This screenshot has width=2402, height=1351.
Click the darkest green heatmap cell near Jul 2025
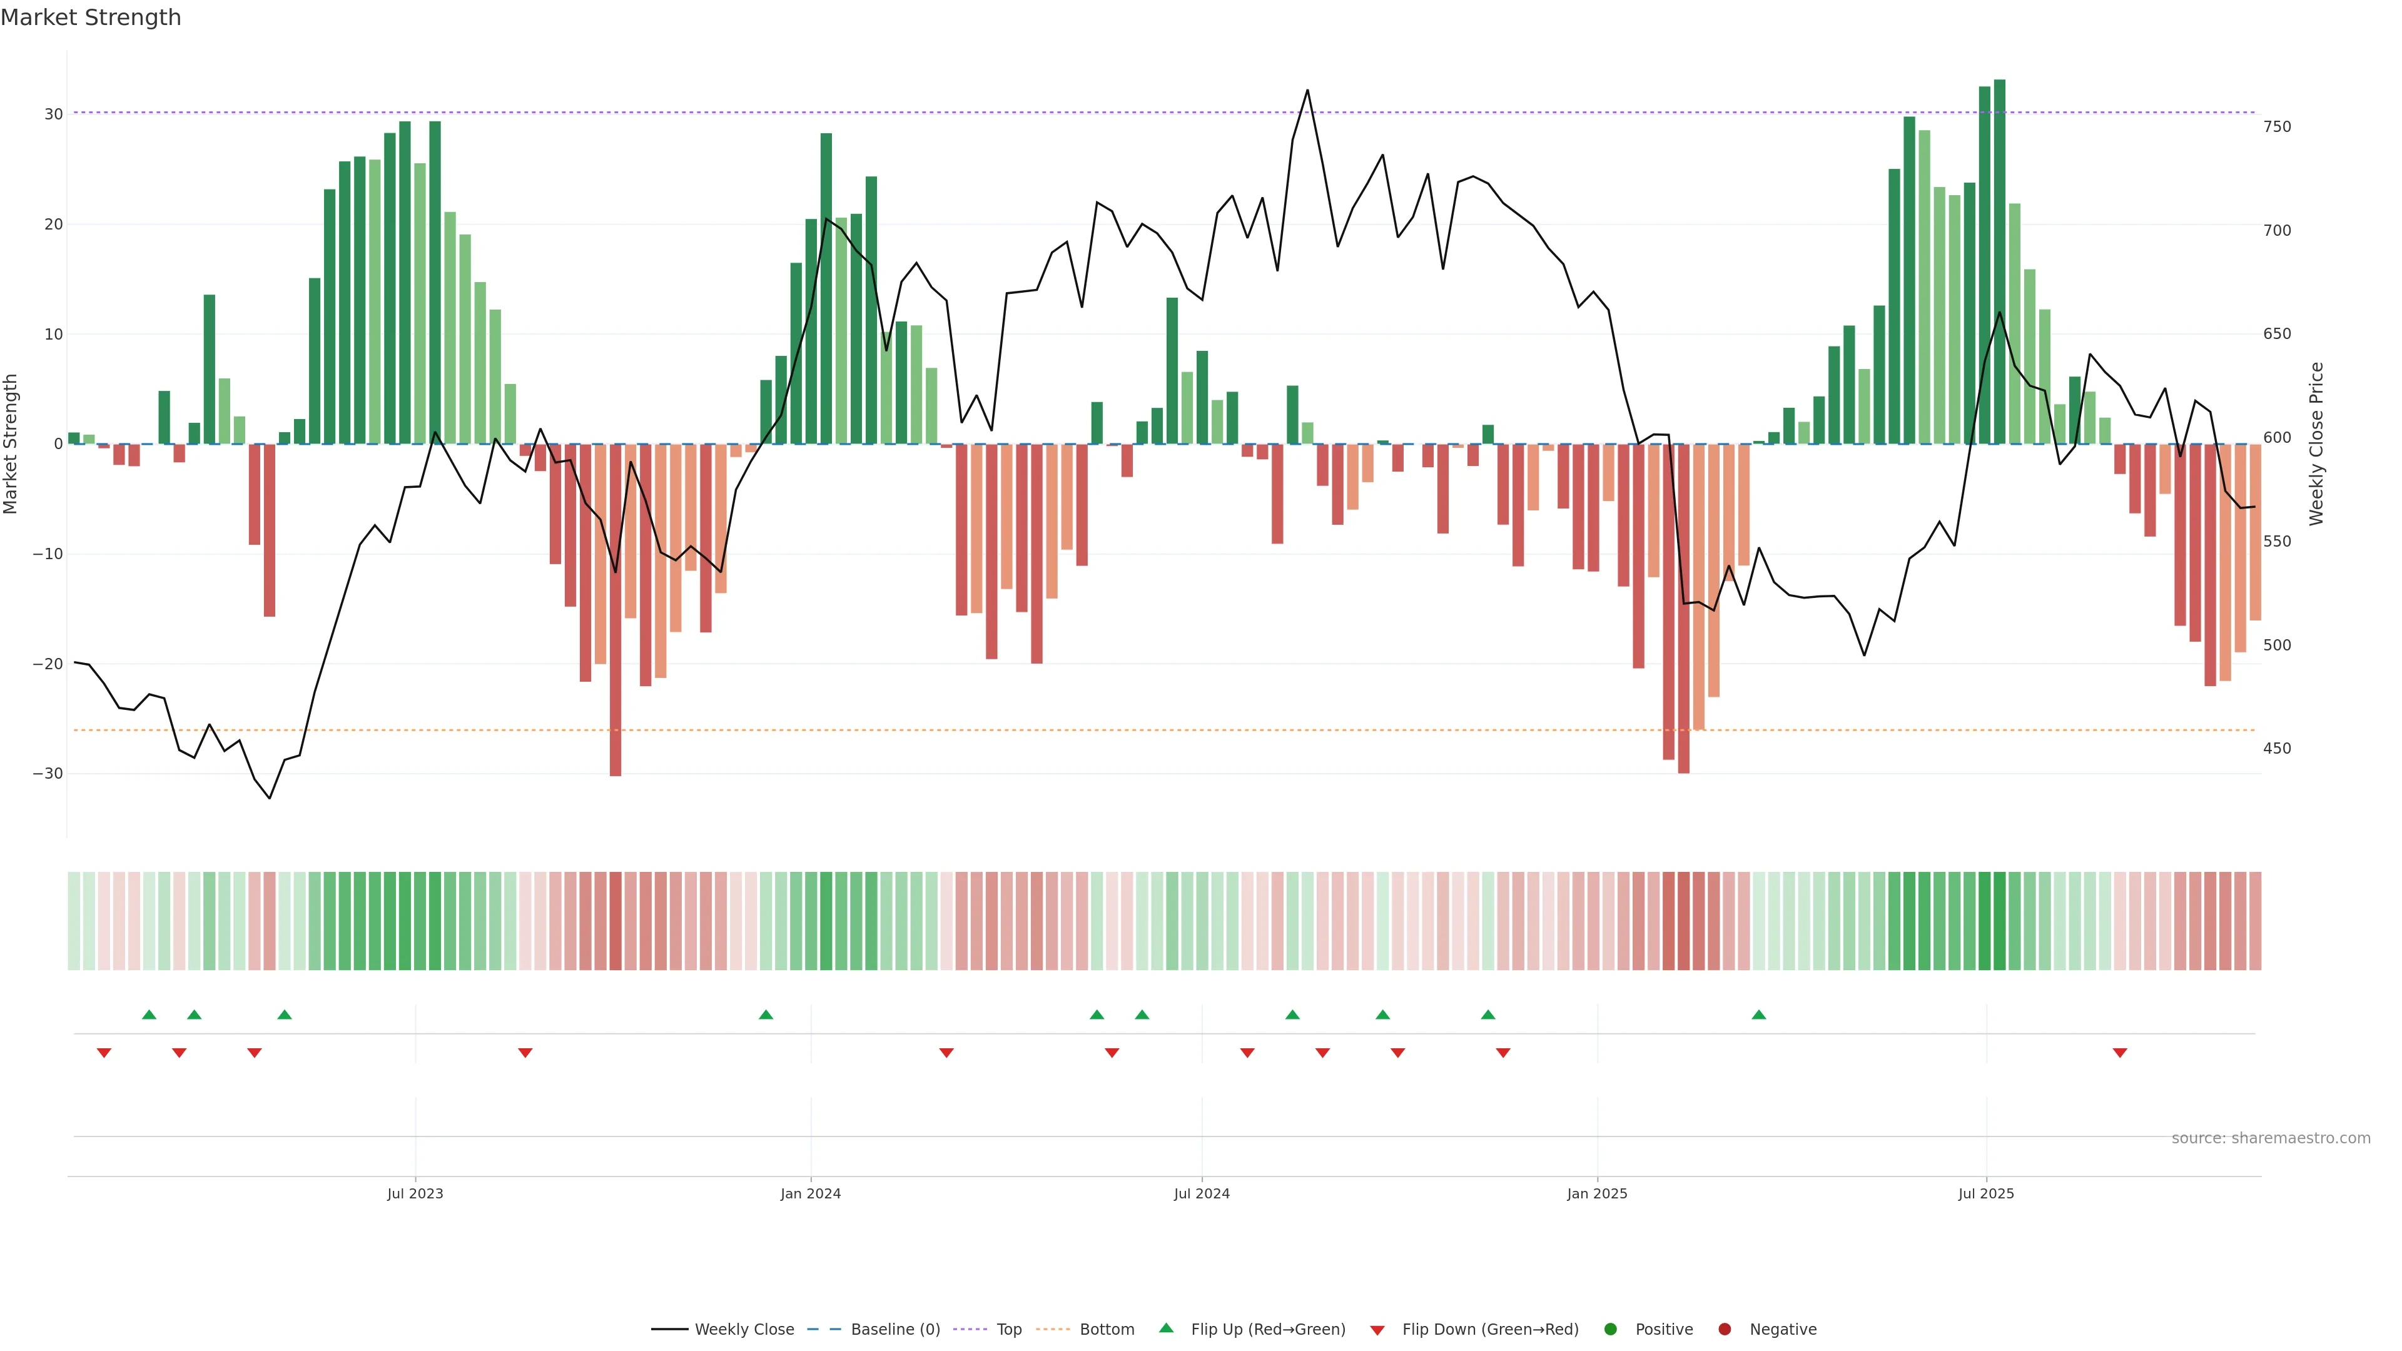tap(1999, 921)
